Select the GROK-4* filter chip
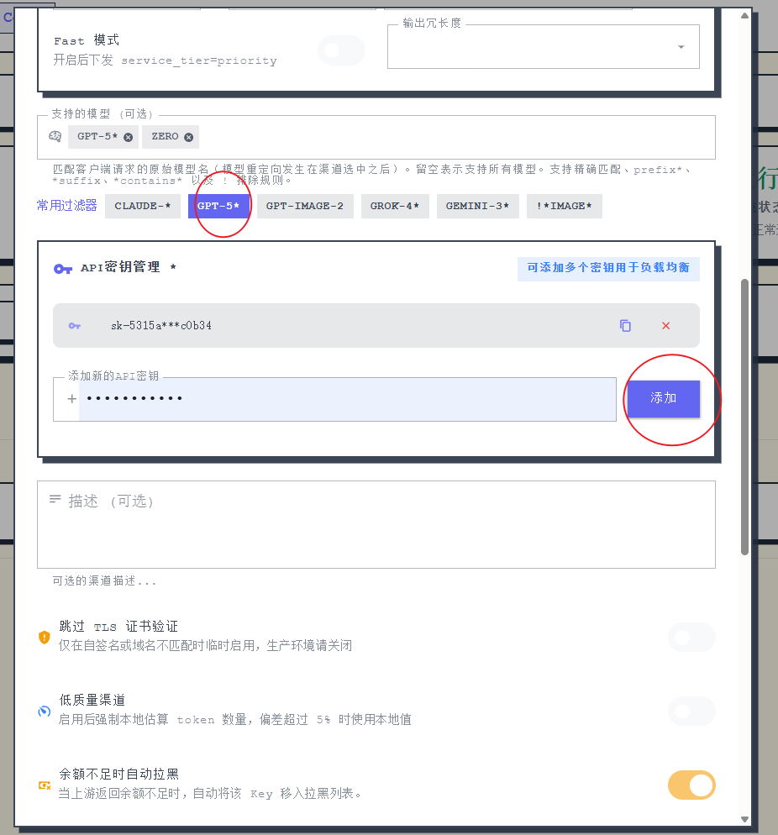Image resolution: width=778 pixels, height=835 pixels. pos(395,206)
